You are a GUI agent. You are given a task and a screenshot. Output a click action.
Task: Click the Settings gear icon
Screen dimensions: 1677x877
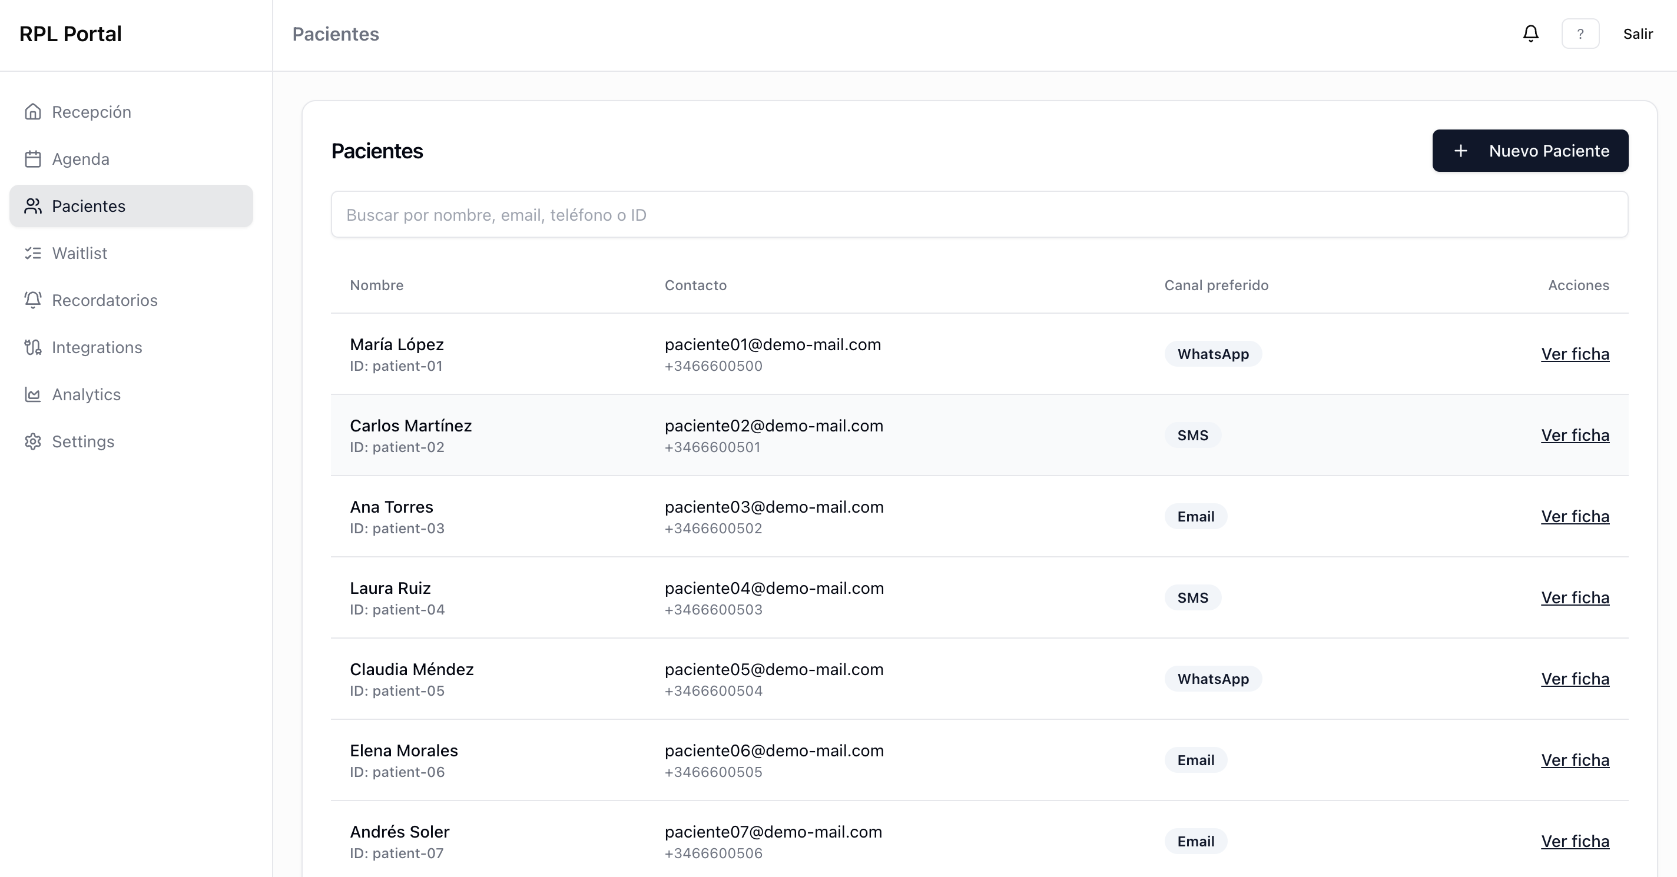(x=32, y=442)
